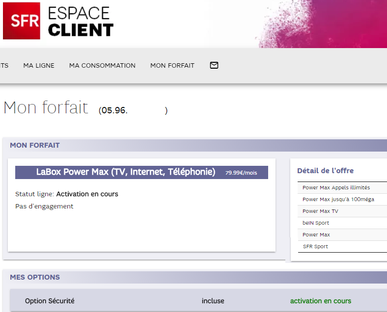Select the 'Power Max jusqu'à 100méga' row

coord(342,199)
